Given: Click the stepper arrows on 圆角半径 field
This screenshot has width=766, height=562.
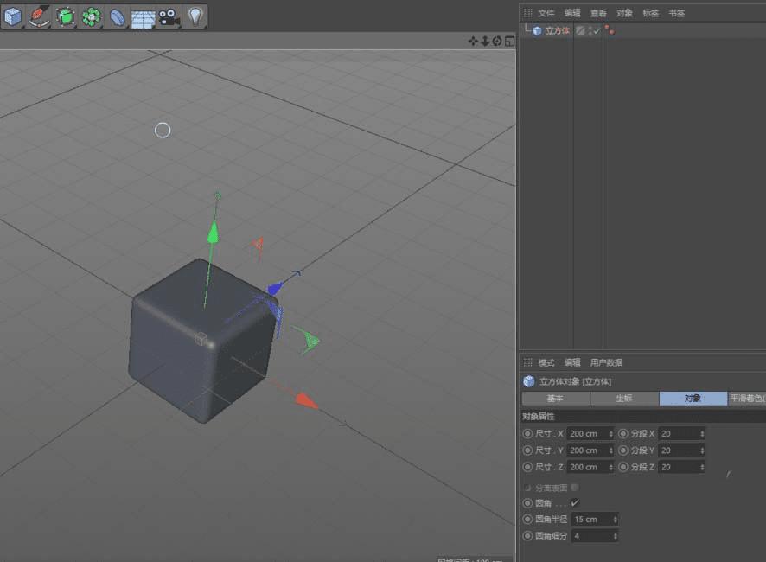Looking at the screenshot, I should click(615, 520).
